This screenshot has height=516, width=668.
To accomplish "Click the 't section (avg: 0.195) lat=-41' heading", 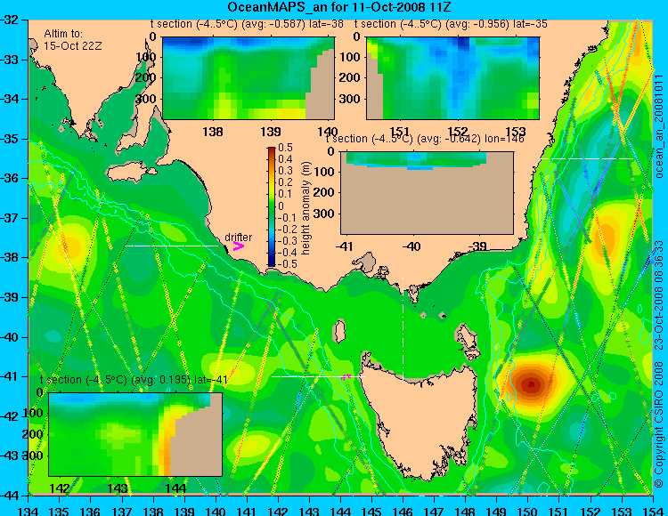I will coord(134,380).
